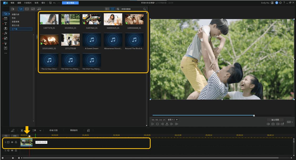The width and height of the screenshot is (296, 160).
Task: Toggle visibility eye of audio track 1
Action: (x=12, y=151)
